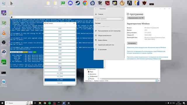
Task: Open the blue gear desktop shortcut
Action: pos(92,3)
